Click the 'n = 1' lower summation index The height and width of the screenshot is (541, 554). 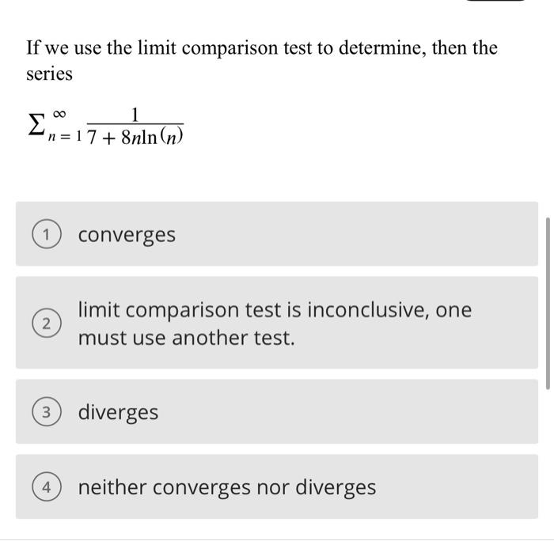[65, 136]
